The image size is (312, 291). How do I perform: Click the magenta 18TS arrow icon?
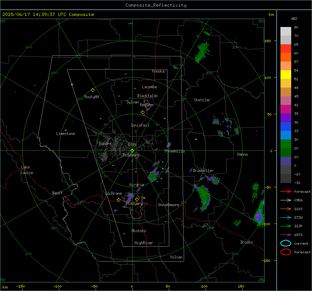click(x=286, y=235)
